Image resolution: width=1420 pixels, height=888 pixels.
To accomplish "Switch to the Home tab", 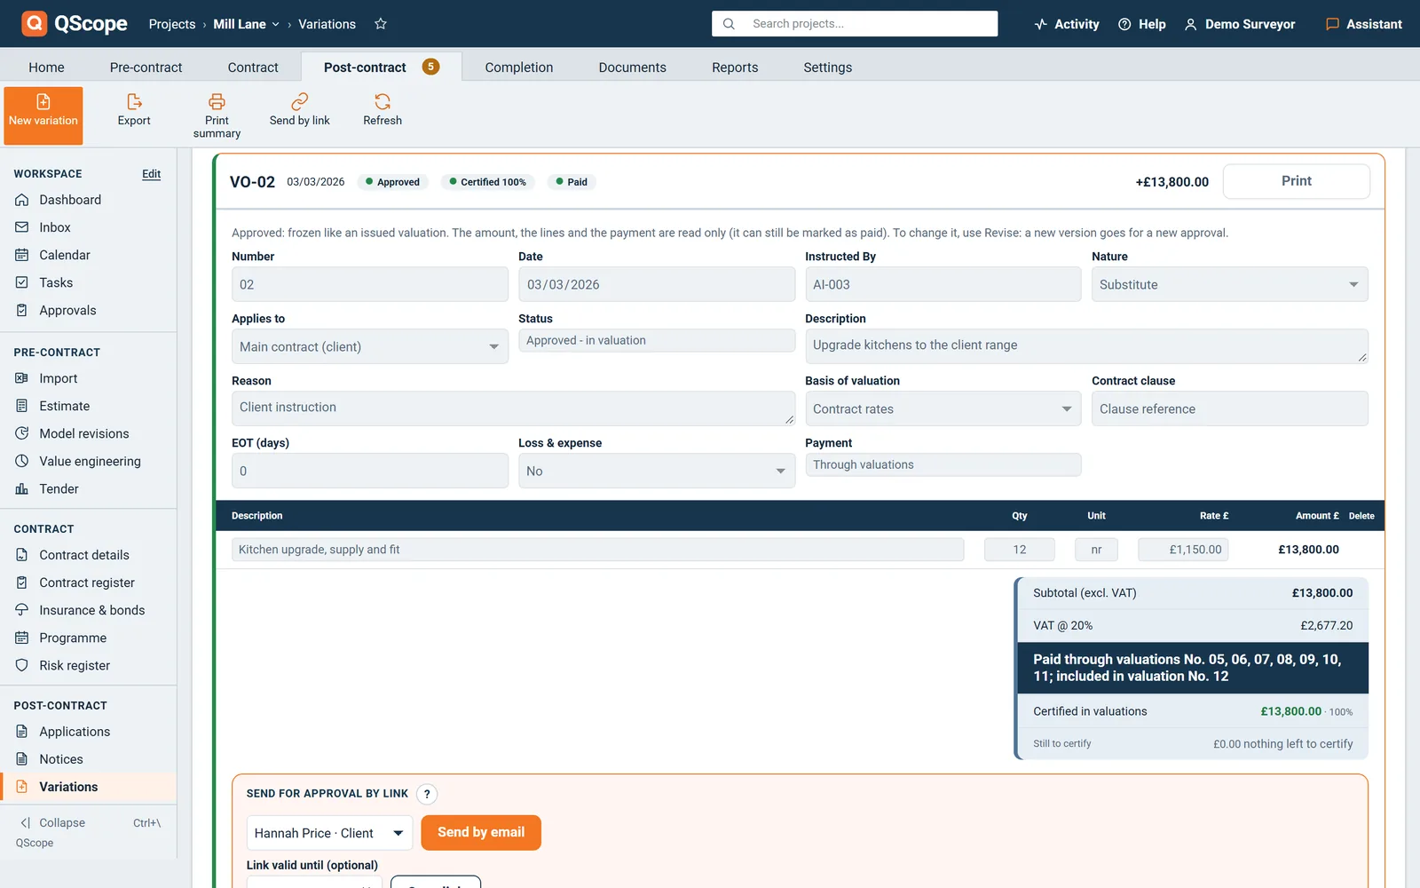I will (x=46, y=67).
